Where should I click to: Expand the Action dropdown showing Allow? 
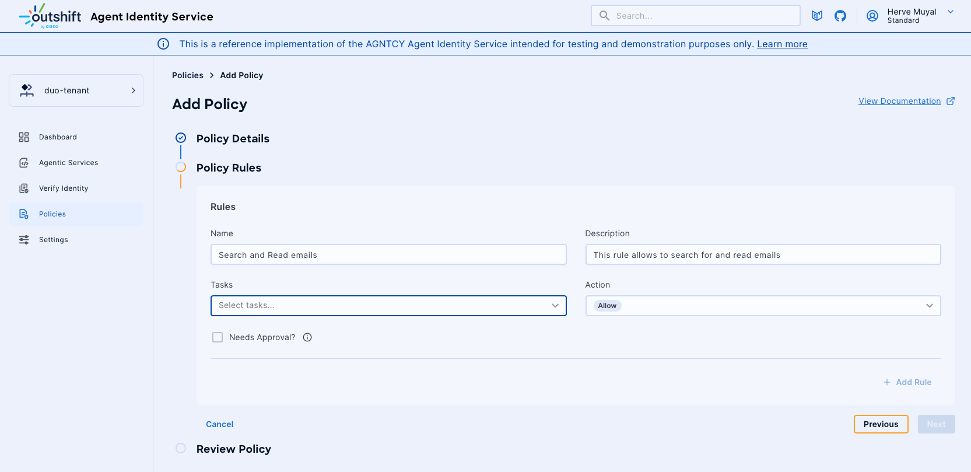(762, 306)
